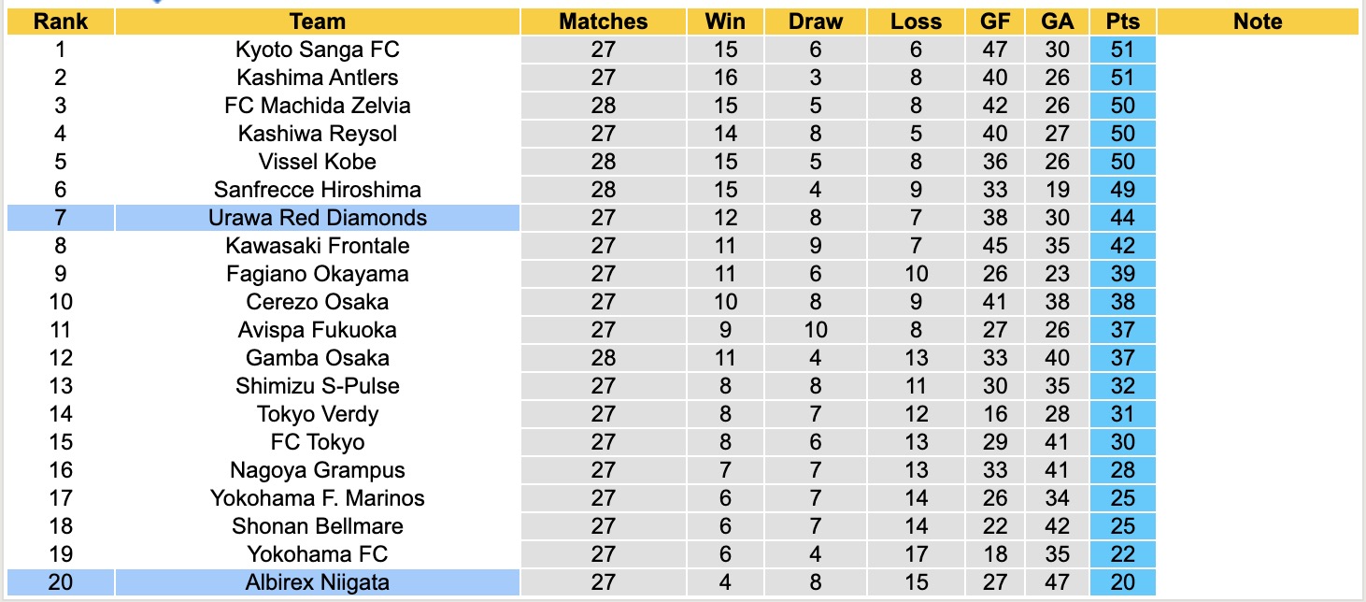Screen dimensions: 1366x602
Task: Click the Note column header
Action: coord(1257,21)
